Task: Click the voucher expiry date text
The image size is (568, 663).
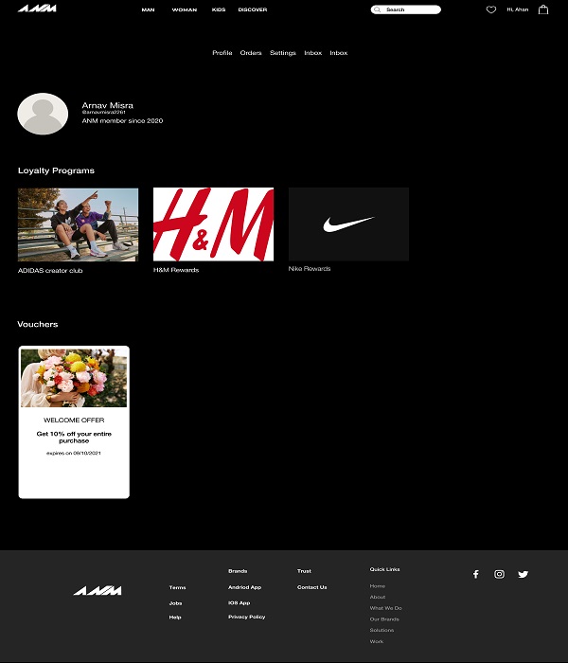Action: (74, 453)
